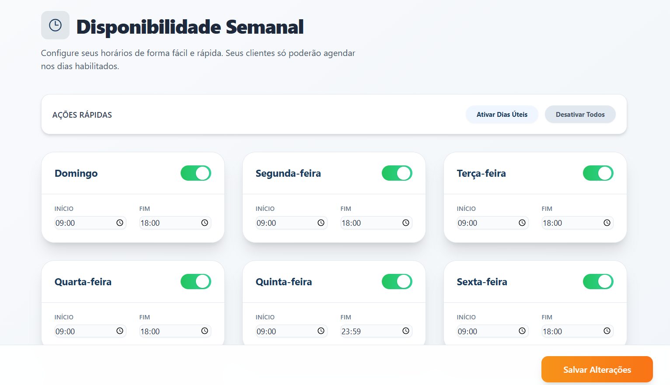Viewport: 670px width, 385px height.
Task: Switch off the Quinta-feira toggle
Action: 397,282
